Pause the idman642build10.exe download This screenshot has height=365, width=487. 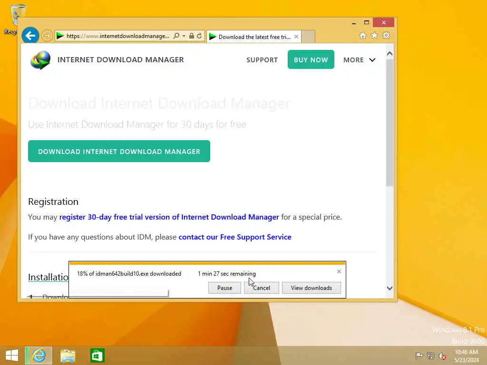pyautogui.click(x=224, y=288)
